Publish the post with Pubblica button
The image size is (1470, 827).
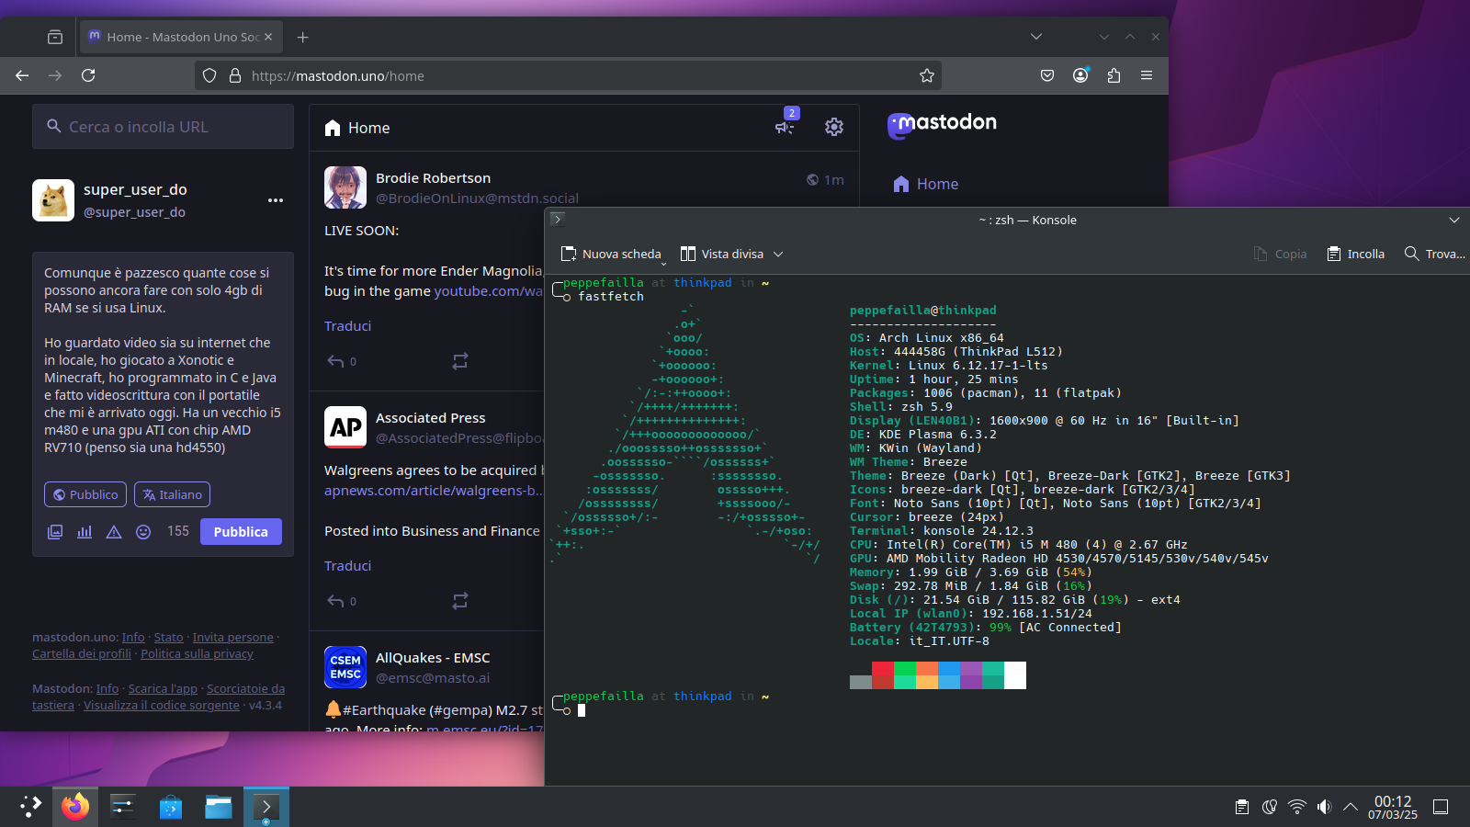click(241, 532)
